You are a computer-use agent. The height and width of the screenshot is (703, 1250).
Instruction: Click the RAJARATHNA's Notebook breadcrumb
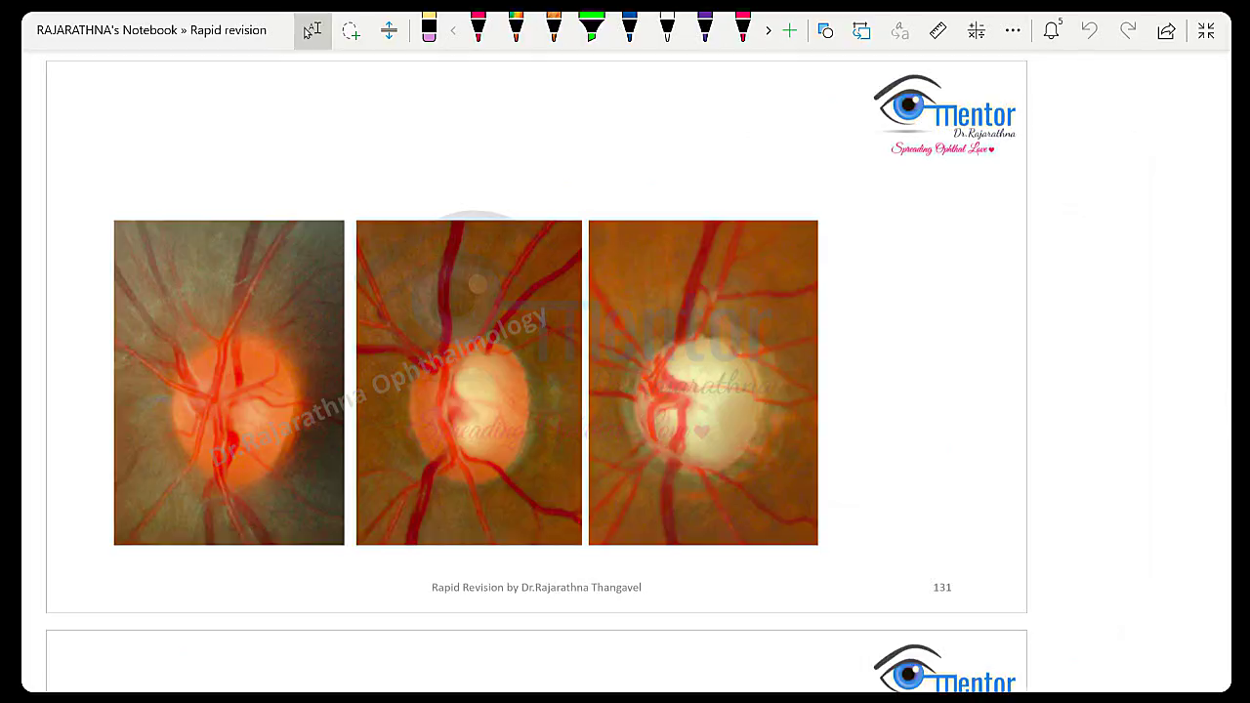tap(106, 30)
